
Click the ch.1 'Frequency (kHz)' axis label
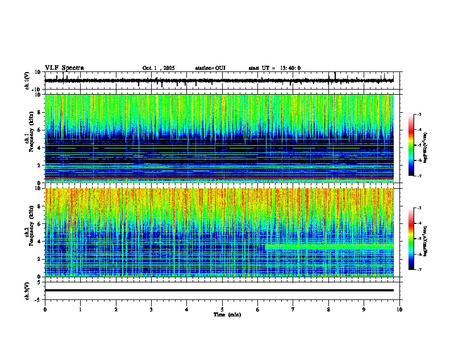point(31,132)
